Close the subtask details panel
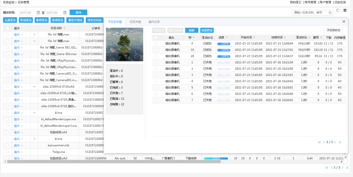The image size is (353, 177). point(344,22)
